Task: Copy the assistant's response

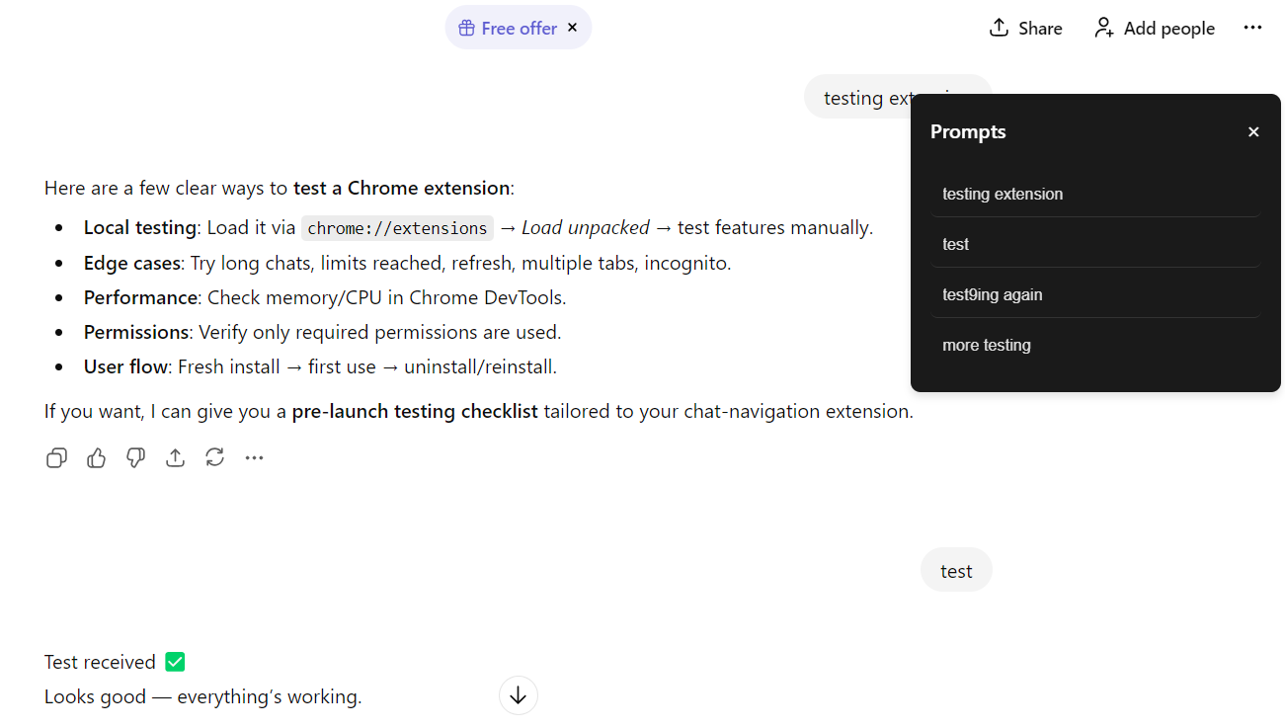Action: (x=56, y=457)
